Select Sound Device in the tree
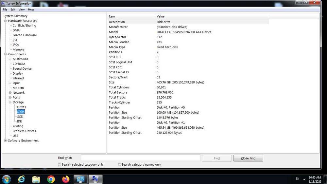 [x=22, y=69]
